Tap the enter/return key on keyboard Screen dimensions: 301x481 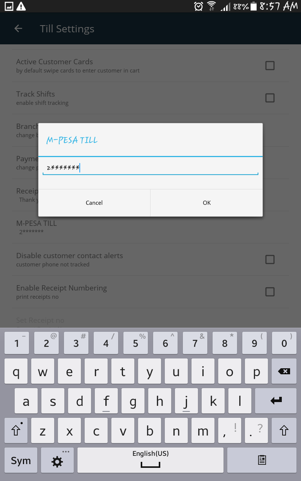tap(276, 401)
